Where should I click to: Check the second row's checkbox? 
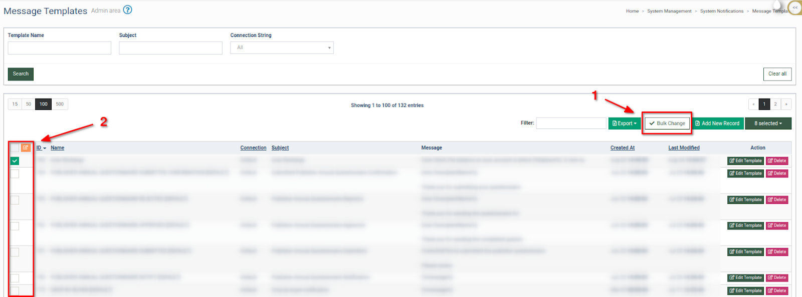(x=15, y=174)
